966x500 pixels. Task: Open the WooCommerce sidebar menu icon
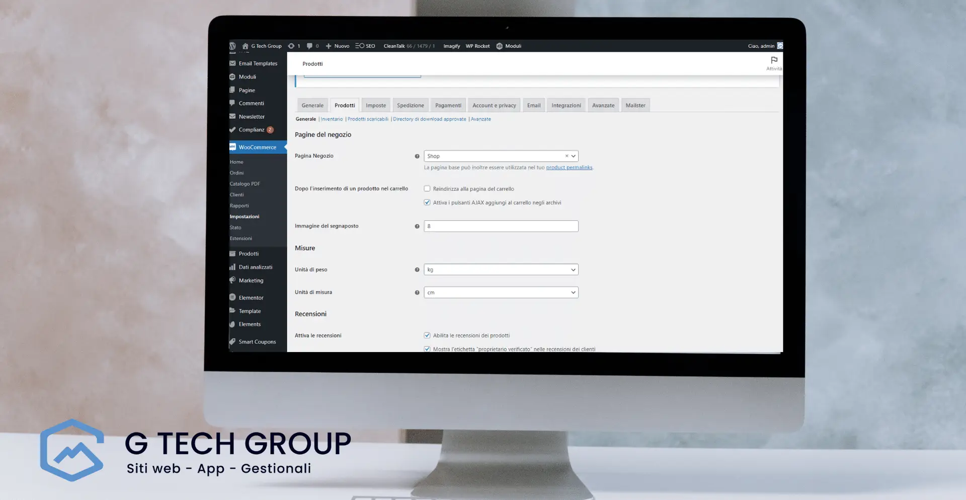[x=233, y=147]
